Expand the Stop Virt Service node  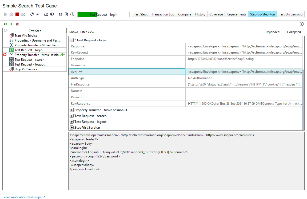pos(71,128)
